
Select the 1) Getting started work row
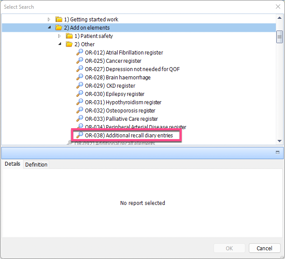point(91,19)
